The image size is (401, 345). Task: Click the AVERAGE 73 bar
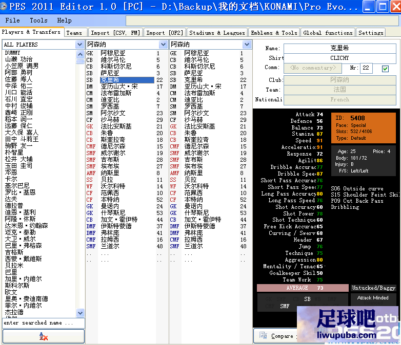click(303, 288)
